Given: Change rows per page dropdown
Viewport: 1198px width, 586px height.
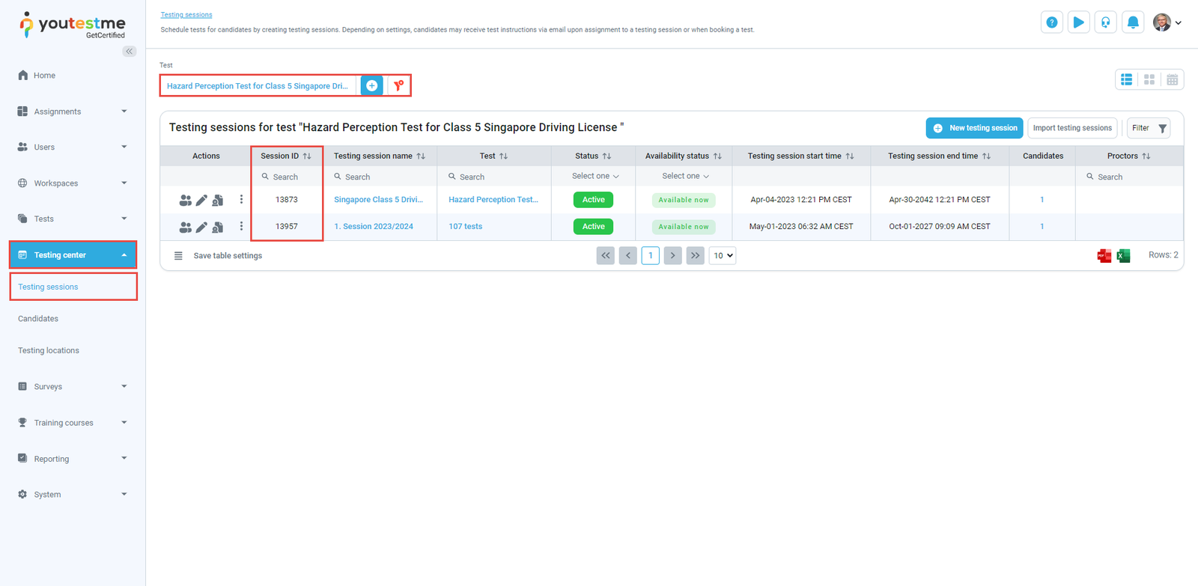Looking at the screenshot, I should (x=723, y=256).
